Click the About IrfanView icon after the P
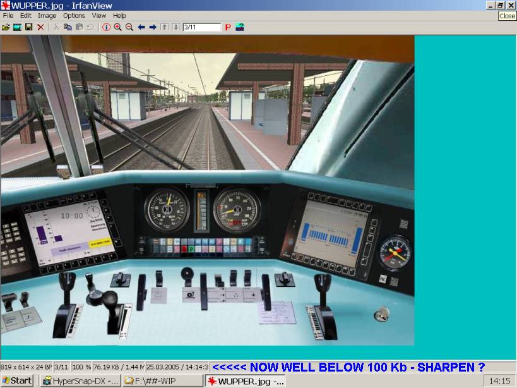The height and width of the screenshot is (388, 517). 240,27
